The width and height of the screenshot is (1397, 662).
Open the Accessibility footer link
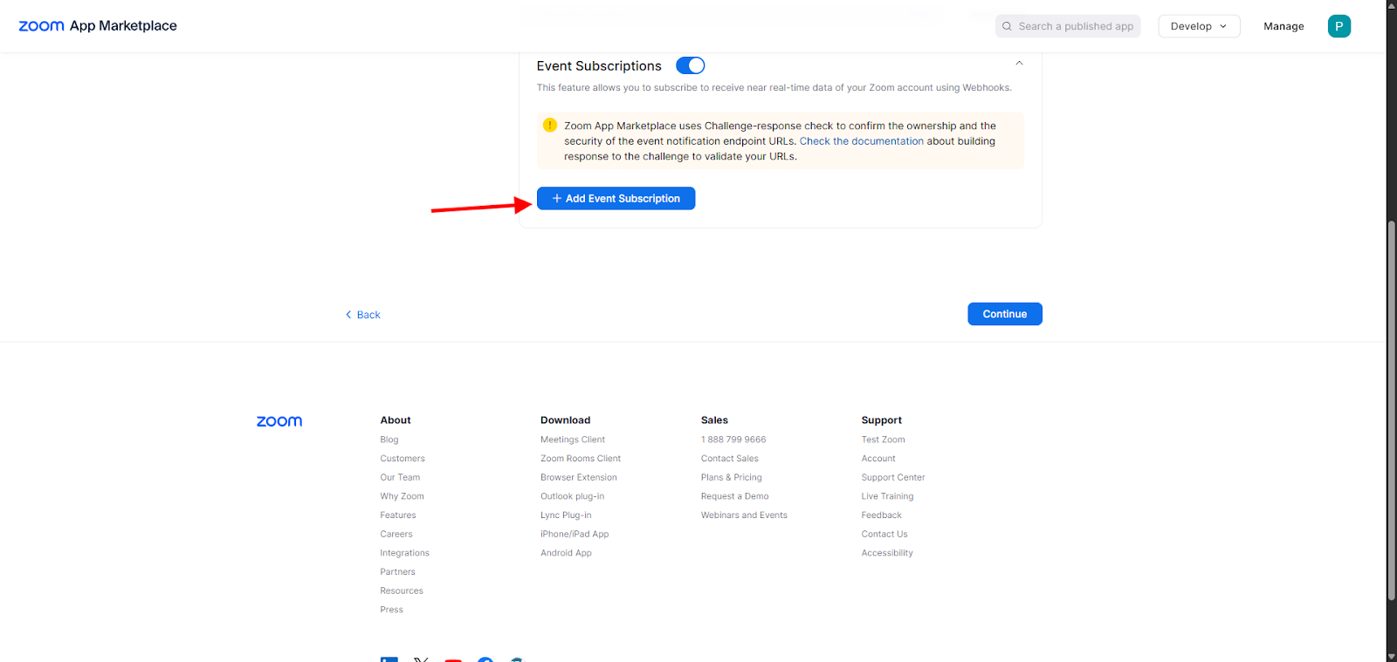pyautogui.click(x=887, y=553)
